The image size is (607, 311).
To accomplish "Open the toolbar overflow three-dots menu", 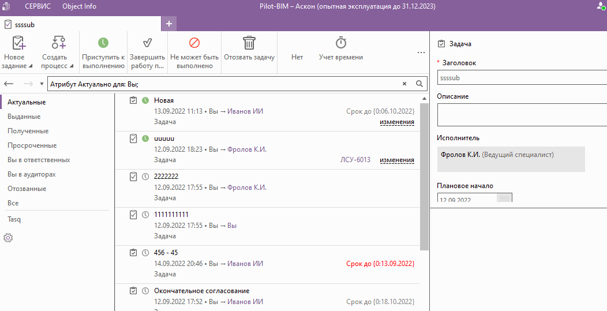I will (421, 53).
